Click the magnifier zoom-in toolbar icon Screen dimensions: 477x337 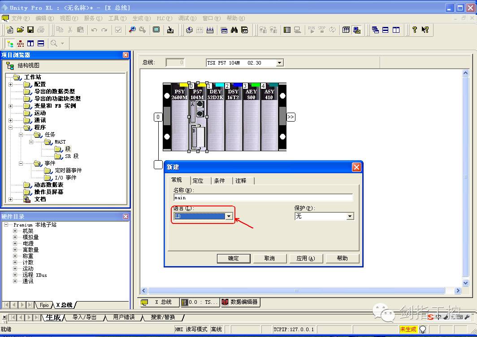(132, 30)
